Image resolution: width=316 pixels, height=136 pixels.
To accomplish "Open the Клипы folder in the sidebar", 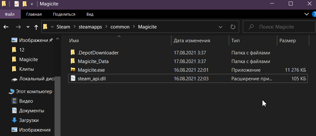I will [26, 69].
